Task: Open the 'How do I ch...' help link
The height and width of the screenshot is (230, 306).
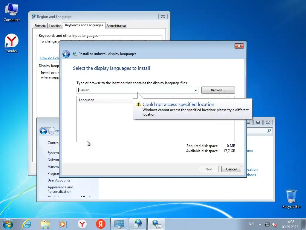Action: 49,58
